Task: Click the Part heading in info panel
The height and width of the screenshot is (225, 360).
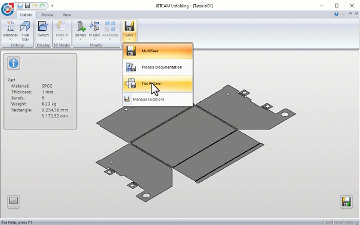Action: tap(11, 80)
